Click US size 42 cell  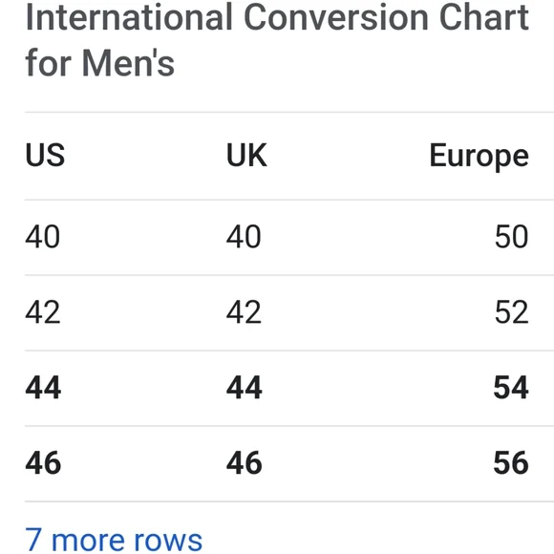tap(43, 312)
